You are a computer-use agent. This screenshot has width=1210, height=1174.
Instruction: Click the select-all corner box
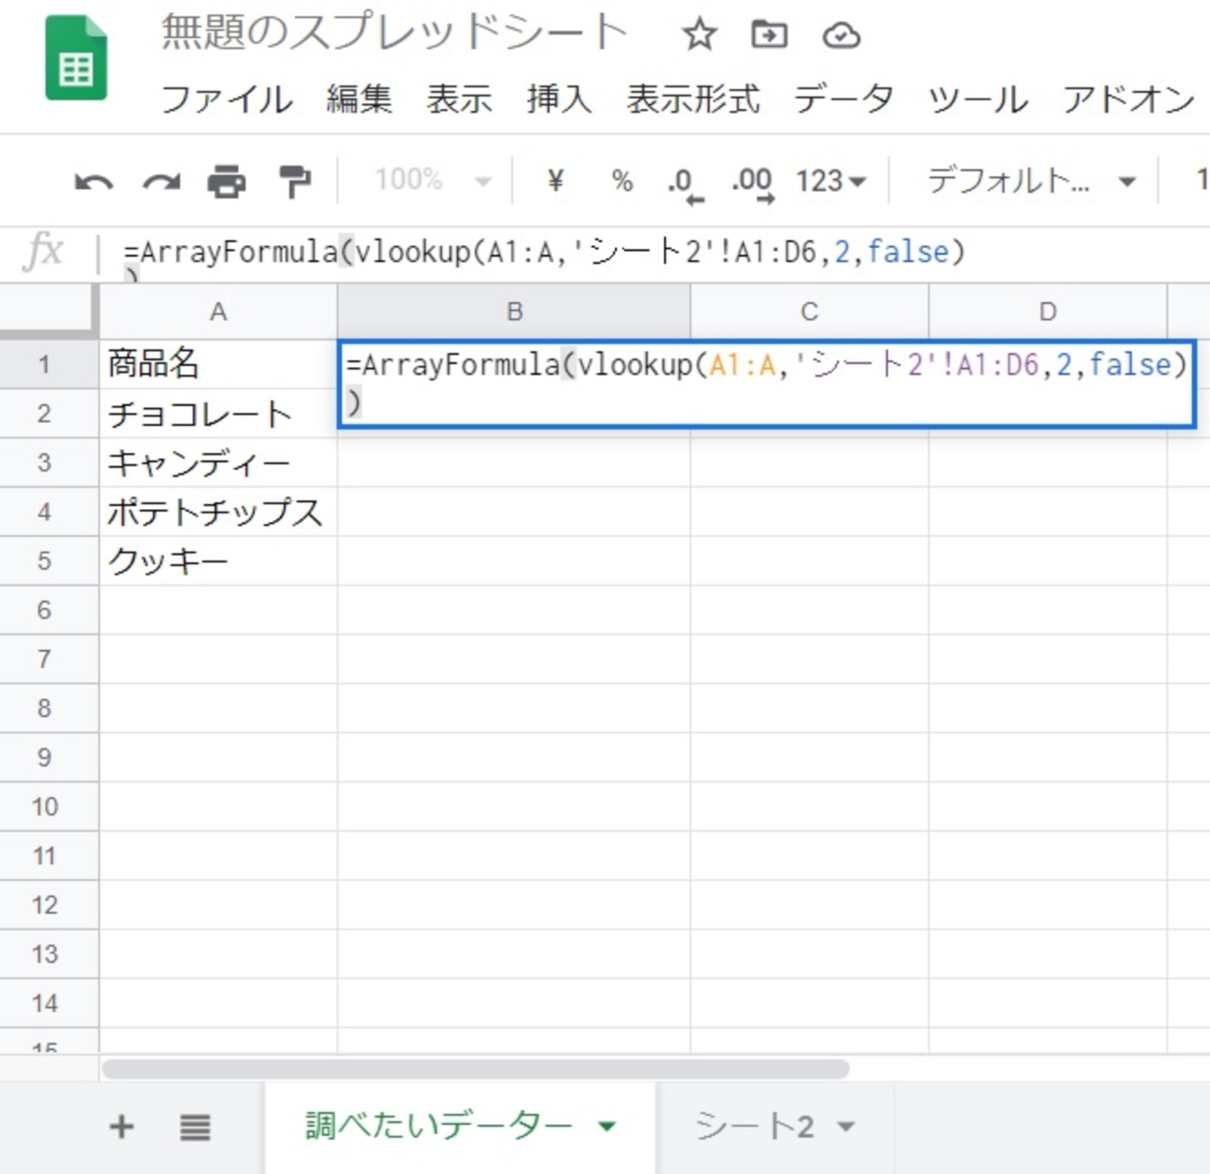(x=48, y=309)
